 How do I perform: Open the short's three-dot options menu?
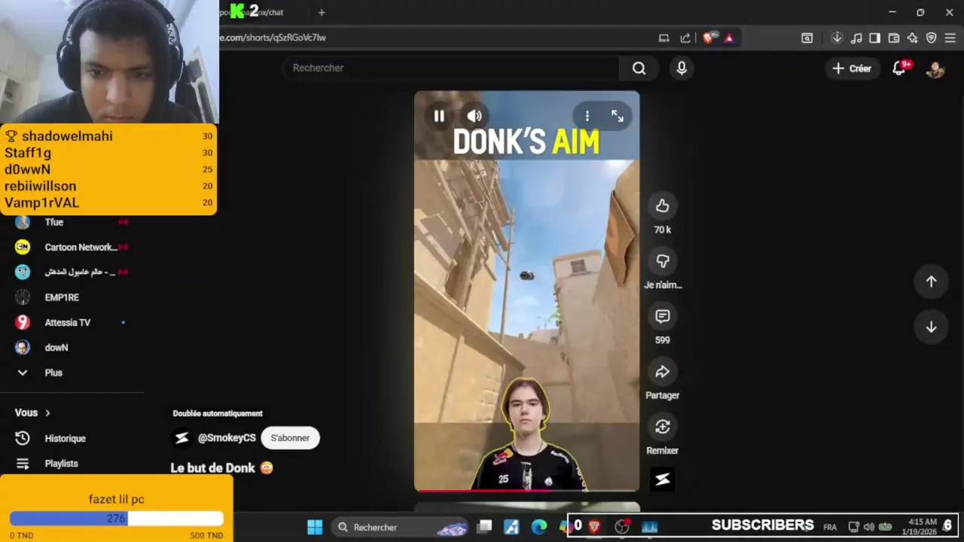click(x=587, y=116)
